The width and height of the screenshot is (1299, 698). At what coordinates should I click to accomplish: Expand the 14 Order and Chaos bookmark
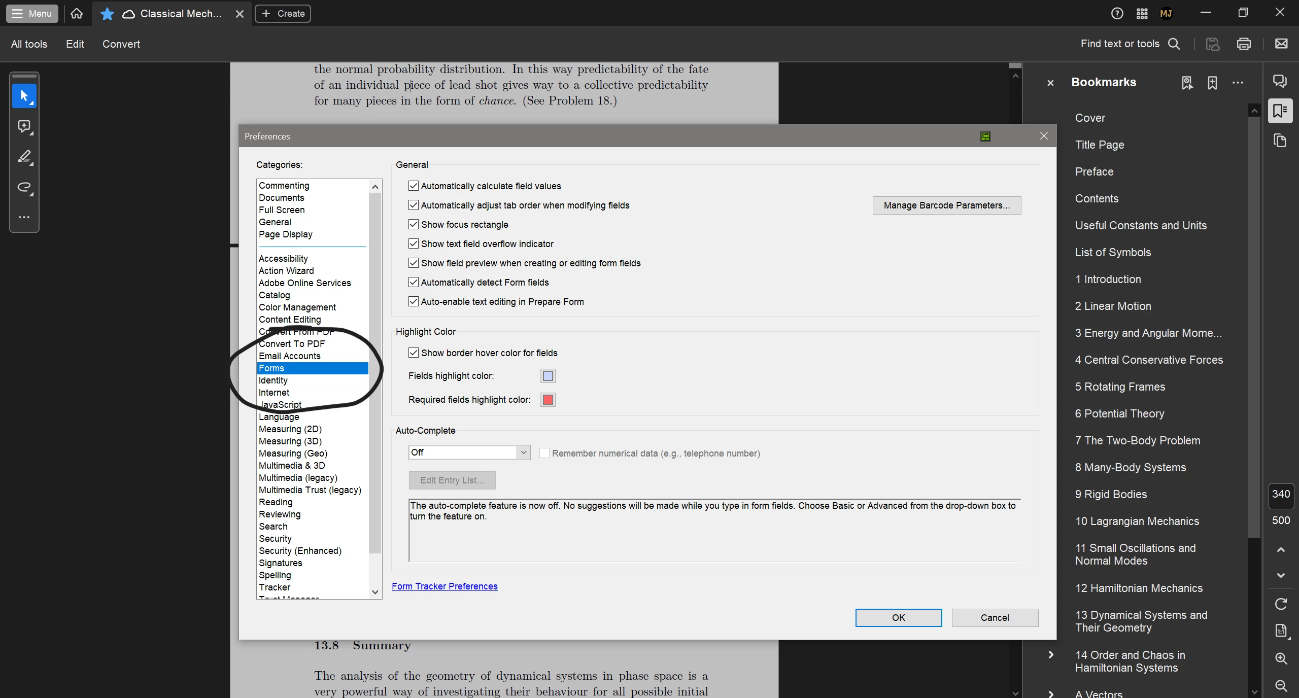coord(1051,655)
